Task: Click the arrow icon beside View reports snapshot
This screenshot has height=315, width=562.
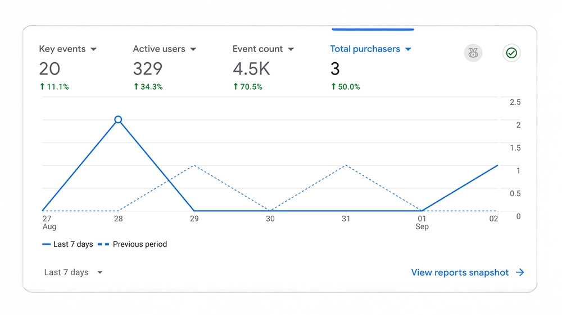Action: coord(520,272)
